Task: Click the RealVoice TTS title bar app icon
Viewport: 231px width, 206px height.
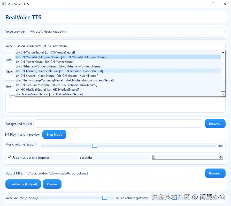Action: [4, 4]
